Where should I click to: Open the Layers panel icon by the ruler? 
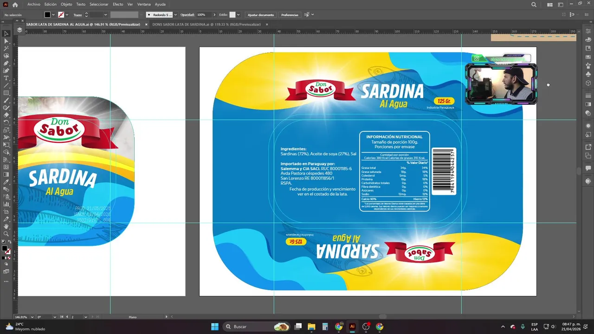click(x=19, y=30)
